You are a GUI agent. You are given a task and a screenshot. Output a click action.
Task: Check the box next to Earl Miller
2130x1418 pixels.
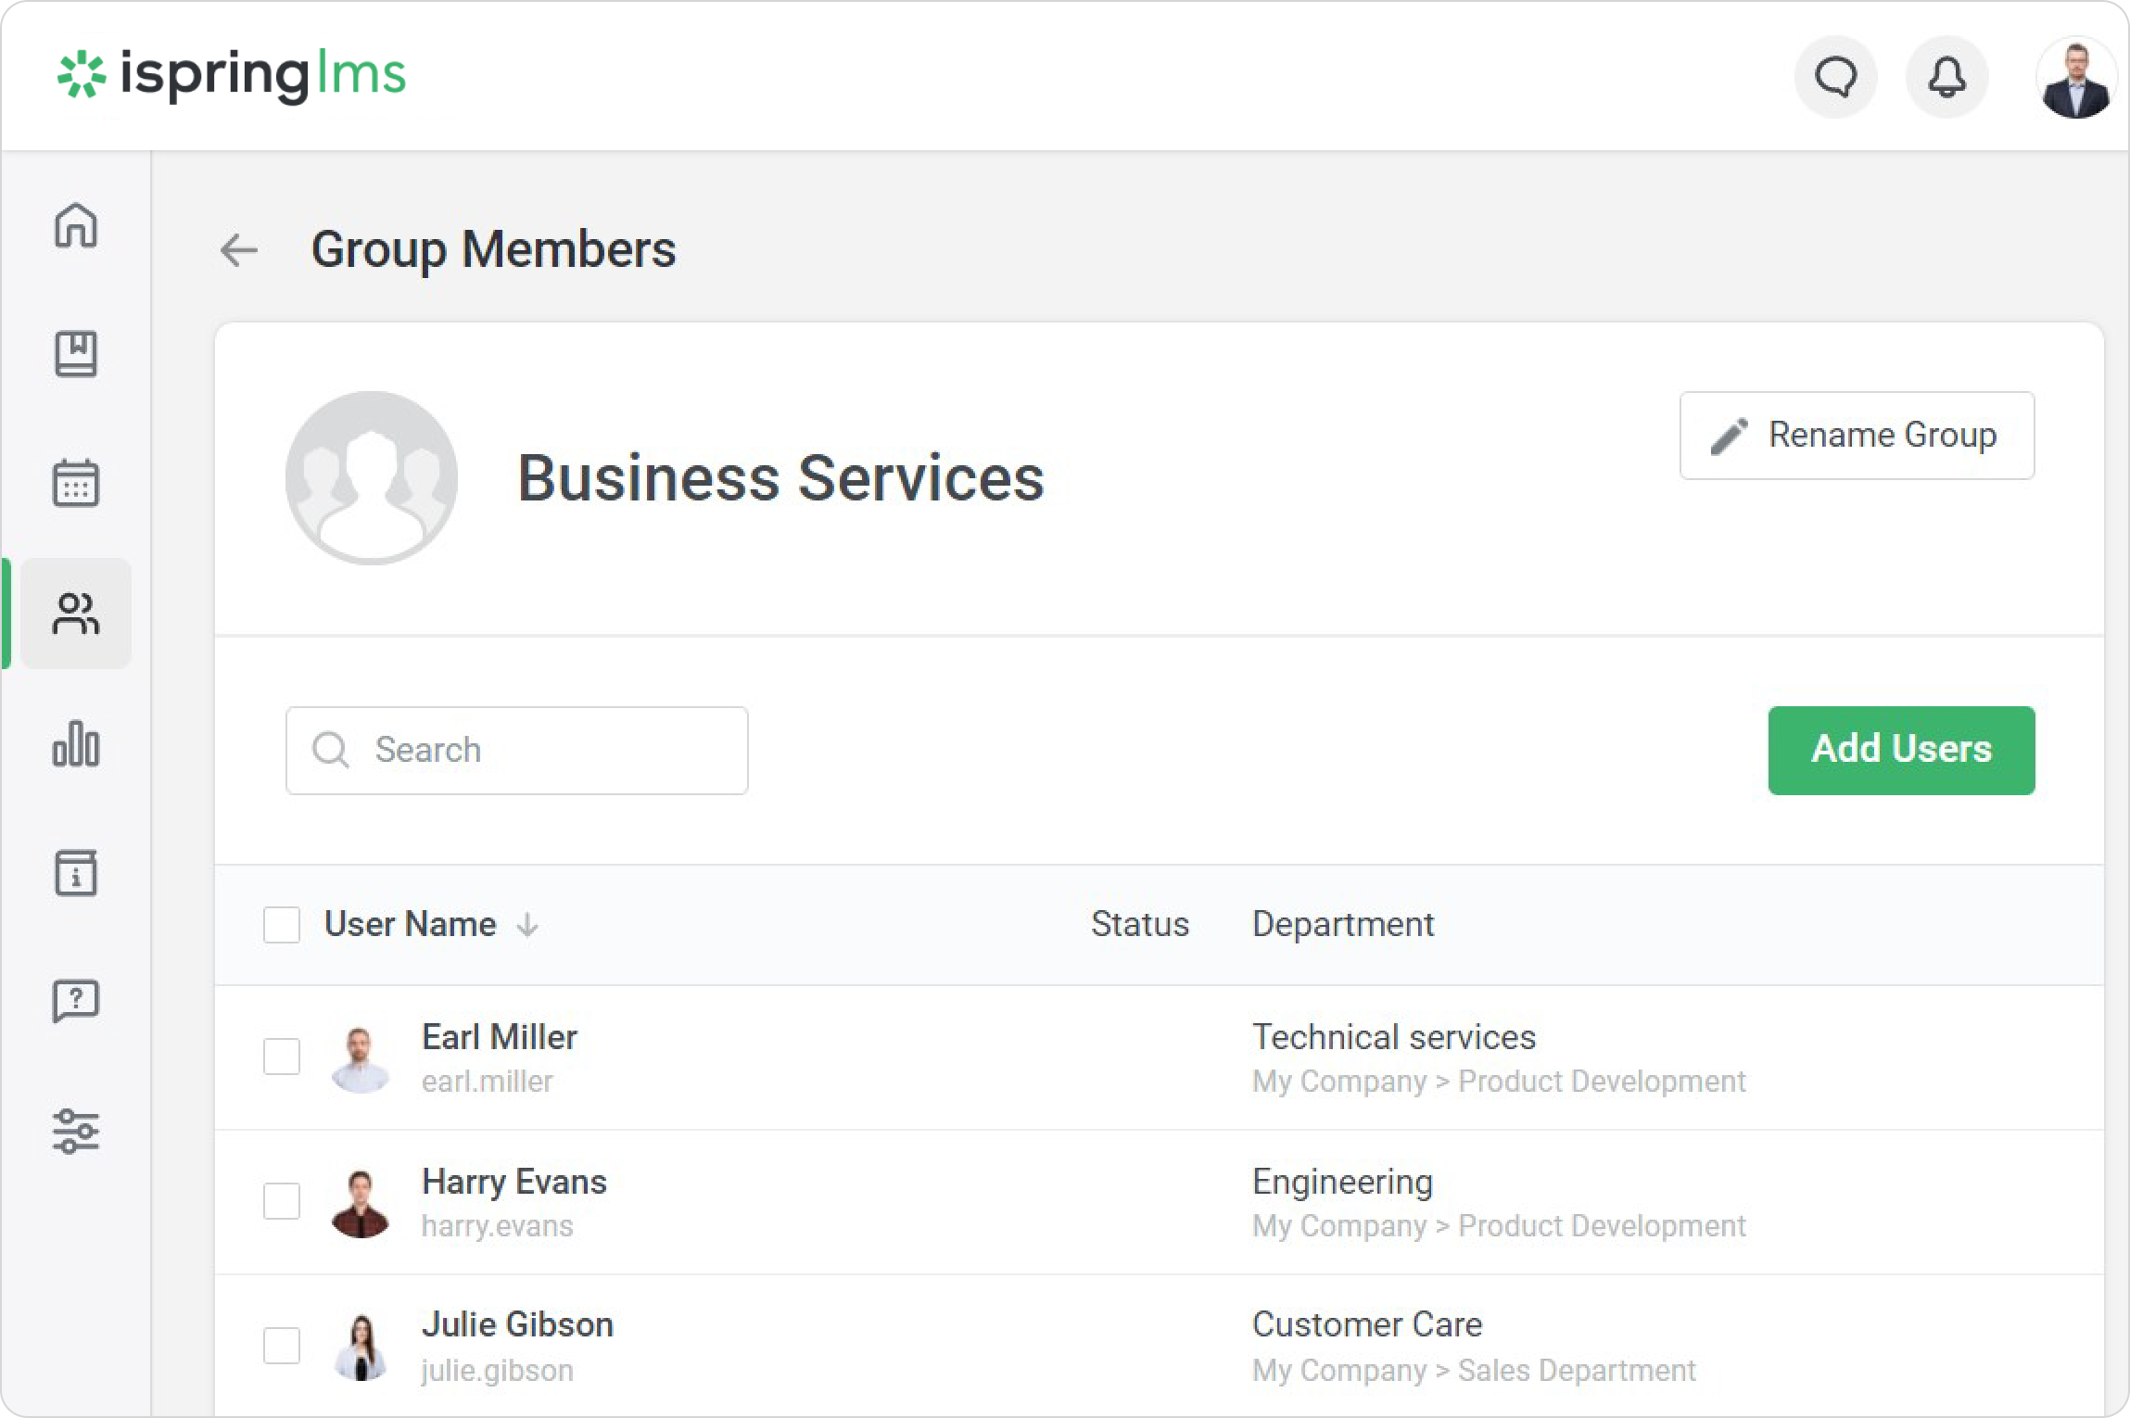point(282,1057)
